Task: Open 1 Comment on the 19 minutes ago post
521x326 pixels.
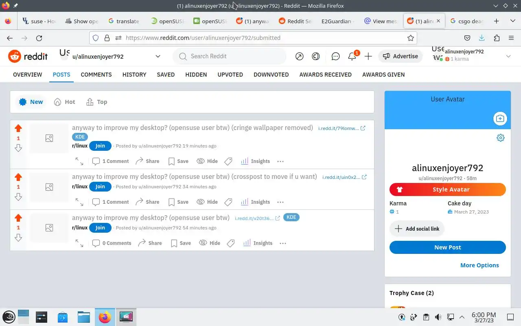Action: 111,161
